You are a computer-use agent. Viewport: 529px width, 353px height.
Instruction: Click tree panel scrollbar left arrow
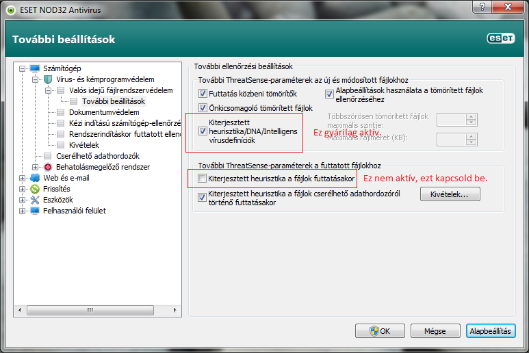tap(20, 310)
